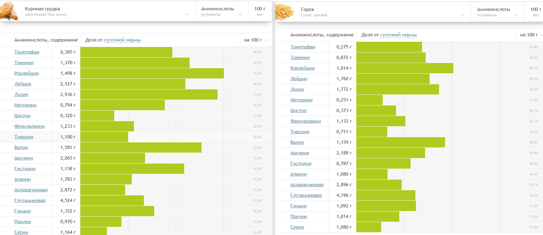The height and width of the screenshot is (235, 543).
Task: Open Гистидин link in pea table
Action: (x=301, y=164)
